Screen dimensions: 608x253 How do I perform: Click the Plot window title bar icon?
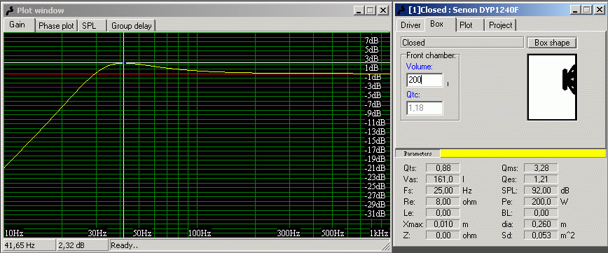tap(10, 10)
